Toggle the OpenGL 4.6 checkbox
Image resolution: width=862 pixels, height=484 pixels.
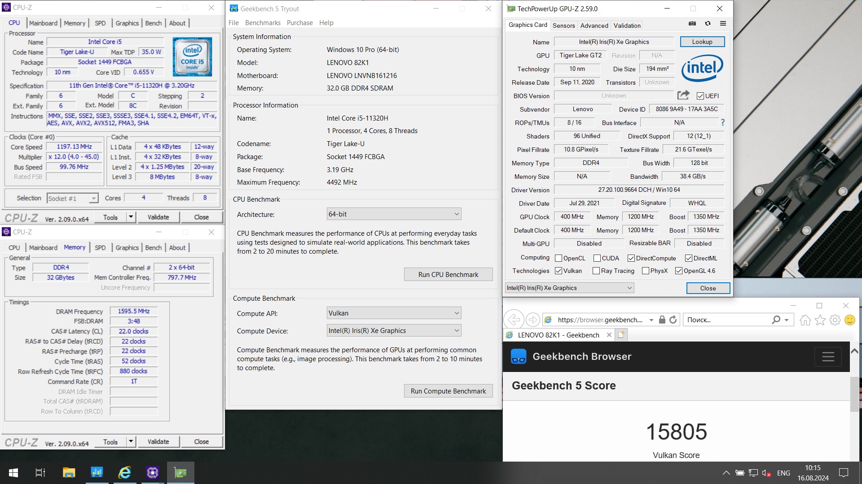[679, 271]
